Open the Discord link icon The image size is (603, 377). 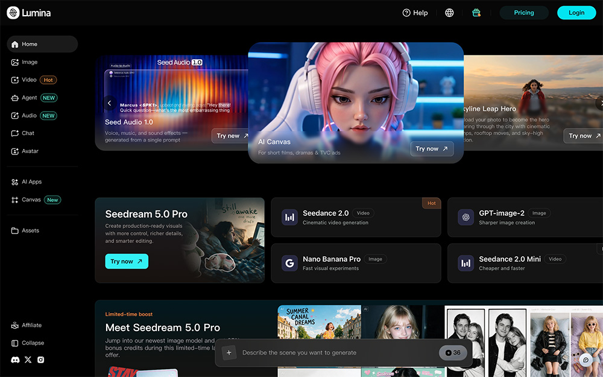coord(15,360)
